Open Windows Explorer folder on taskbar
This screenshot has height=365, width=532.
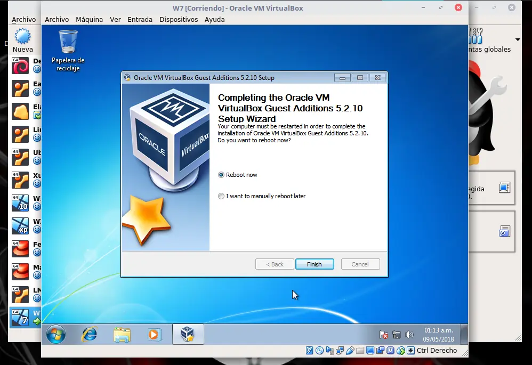click(x=122, y=335)
